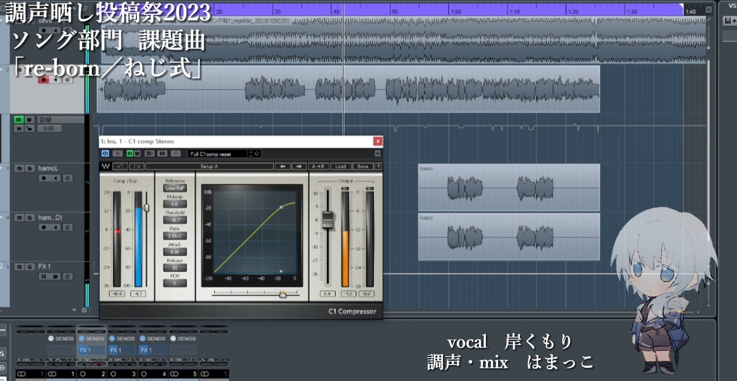Open the Waves Save menu
This screenshot has height=381, width=737.
(x=363, y=166)
